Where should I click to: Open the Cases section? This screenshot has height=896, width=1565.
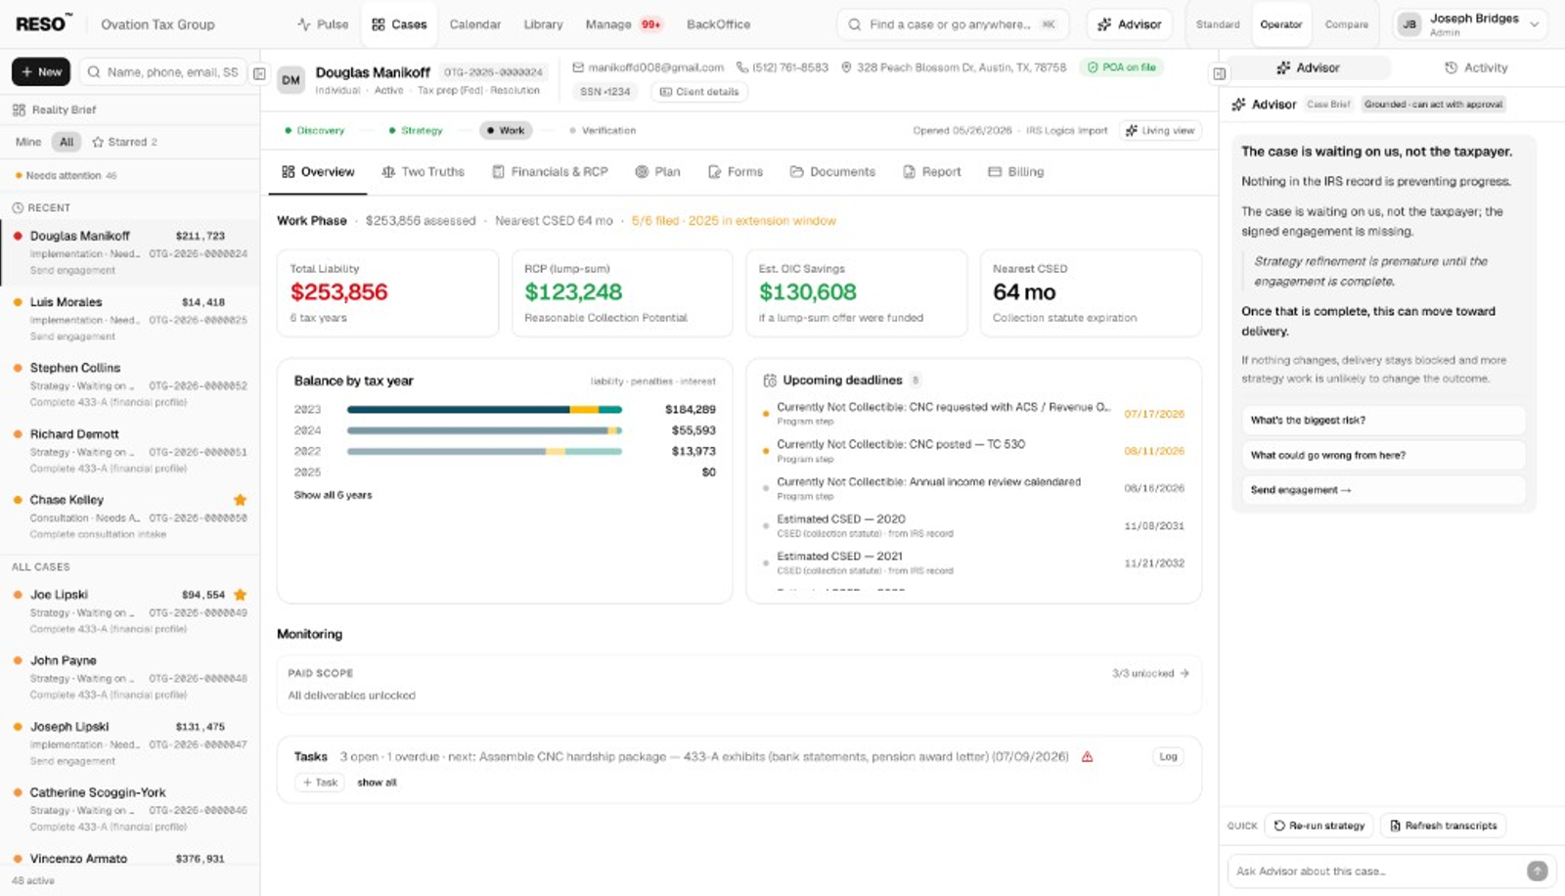point(399,24)
